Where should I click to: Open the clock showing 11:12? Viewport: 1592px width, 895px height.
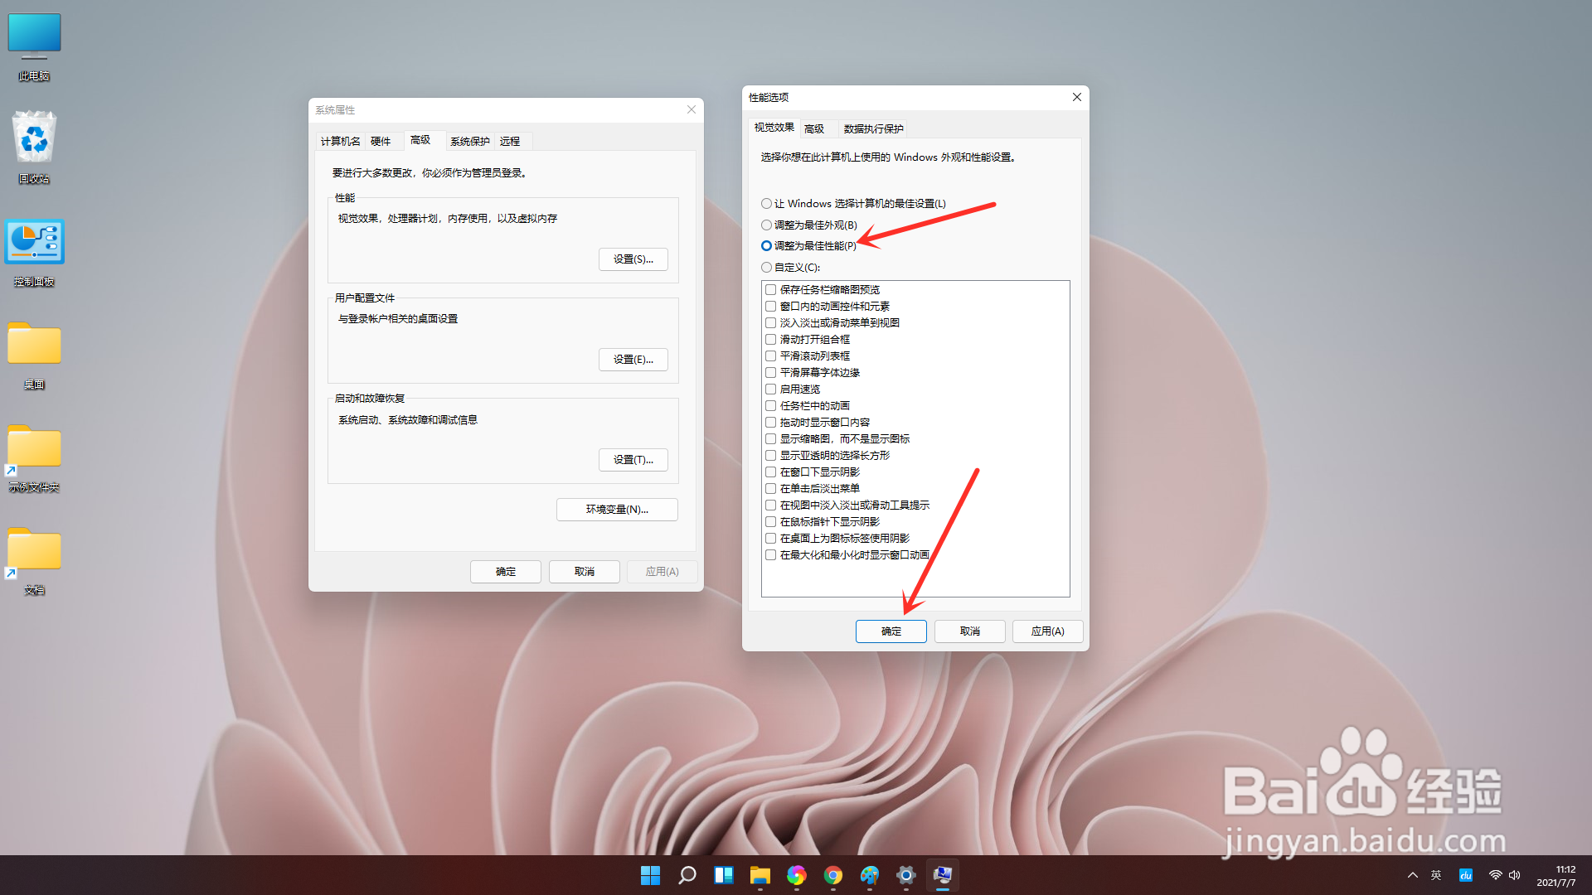coord(1556,876)
